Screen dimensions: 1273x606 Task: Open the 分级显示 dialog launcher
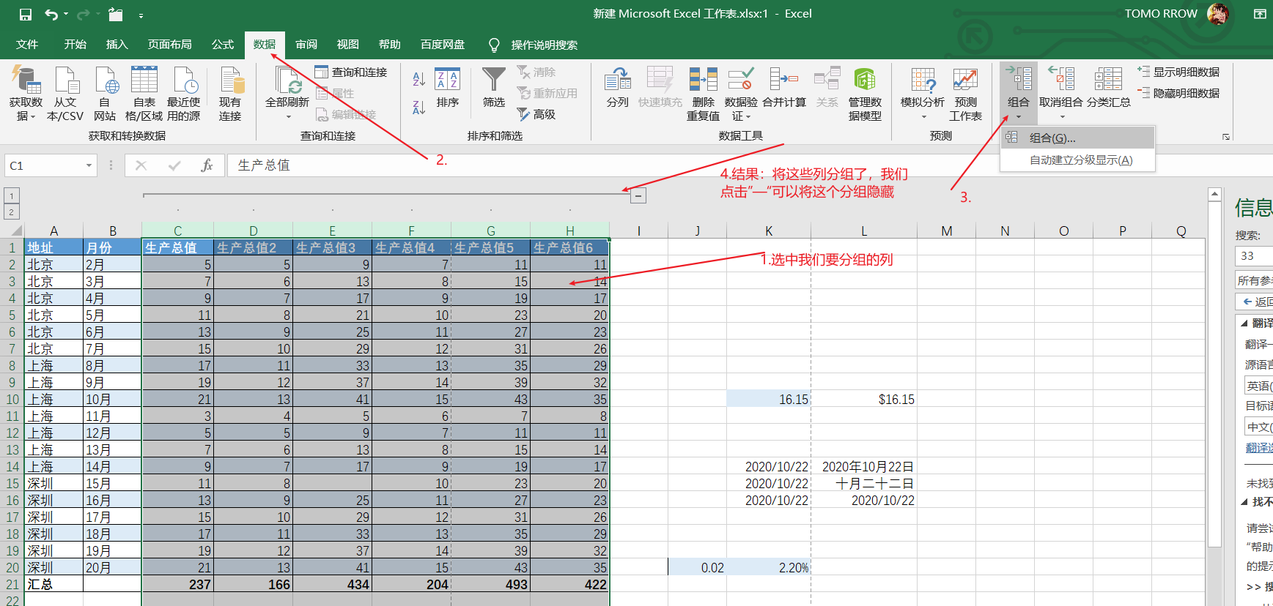[x=1225, y=137]
